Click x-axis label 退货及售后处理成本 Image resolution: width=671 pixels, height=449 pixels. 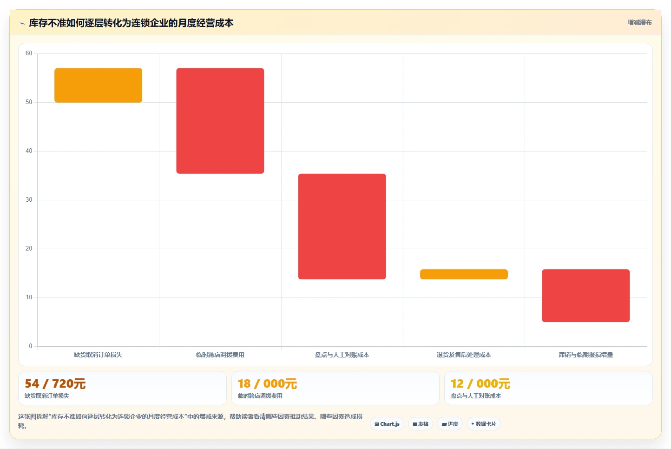464,355
